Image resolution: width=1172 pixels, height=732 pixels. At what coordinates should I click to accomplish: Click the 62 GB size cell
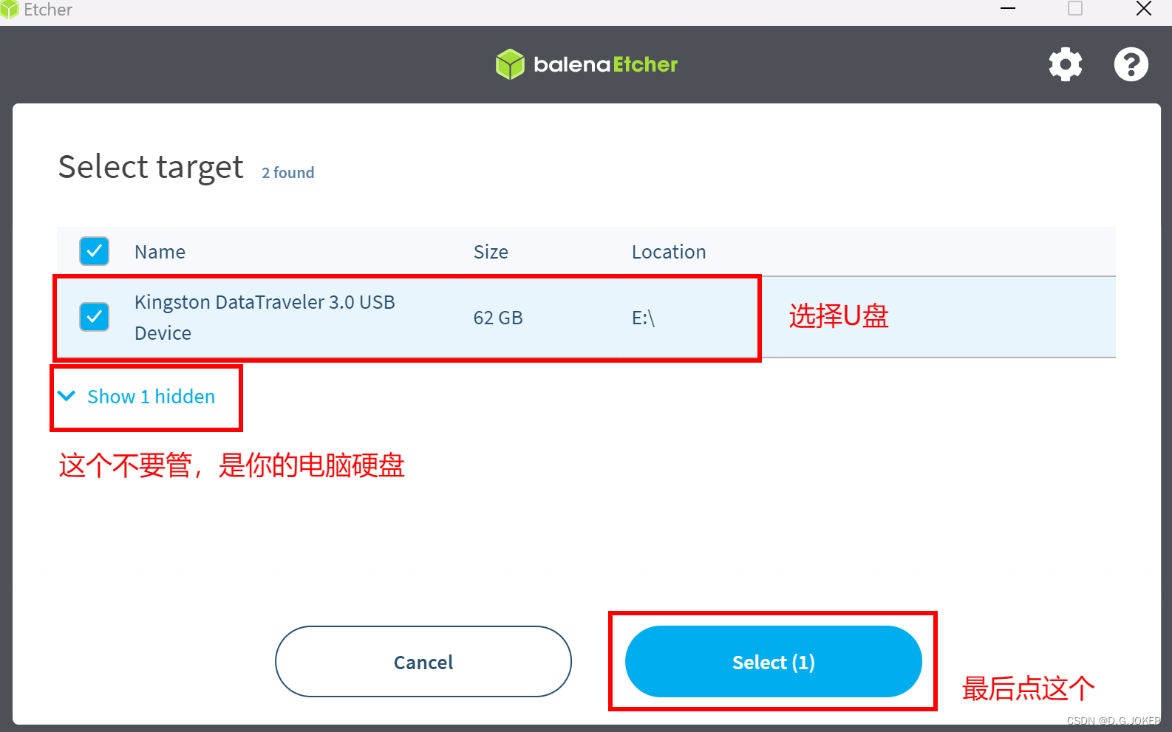coord(498,318)
